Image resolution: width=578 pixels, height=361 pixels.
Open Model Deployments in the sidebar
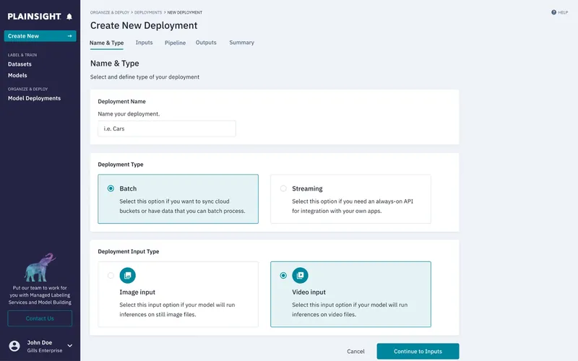34,98
